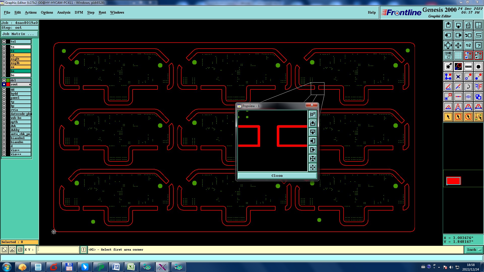Click the Home view icon
The image size is (484, 272).
(468, 25)
